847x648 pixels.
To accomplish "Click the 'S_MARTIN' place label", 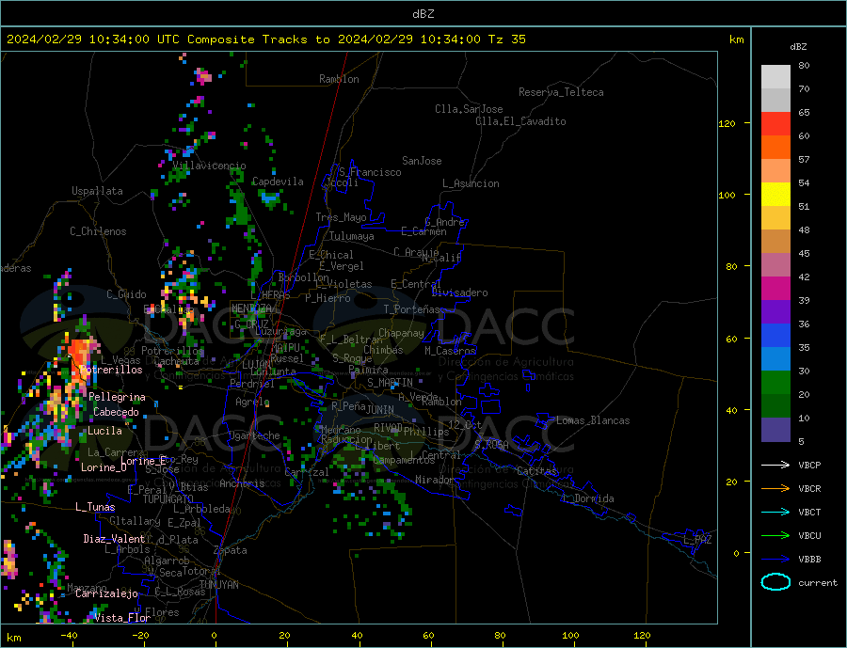I will tap(390, 383).
